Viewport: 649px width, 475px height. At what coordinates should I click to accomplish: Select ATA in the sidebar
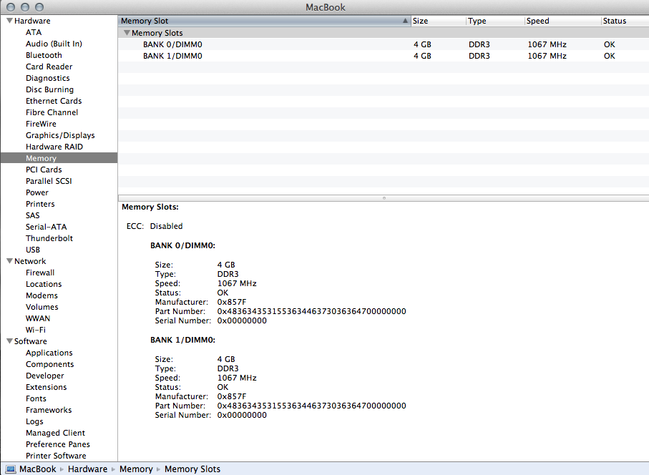tap(34, 32)
